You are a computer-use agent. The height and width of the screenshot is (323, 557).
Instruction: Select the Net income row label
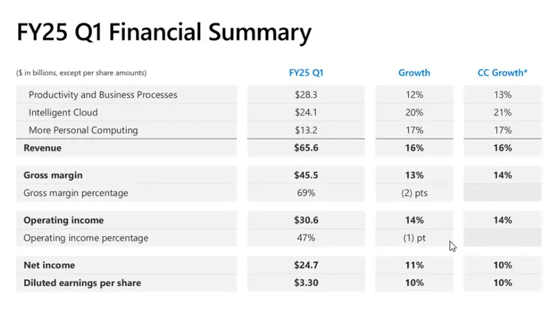pos(50,265)
